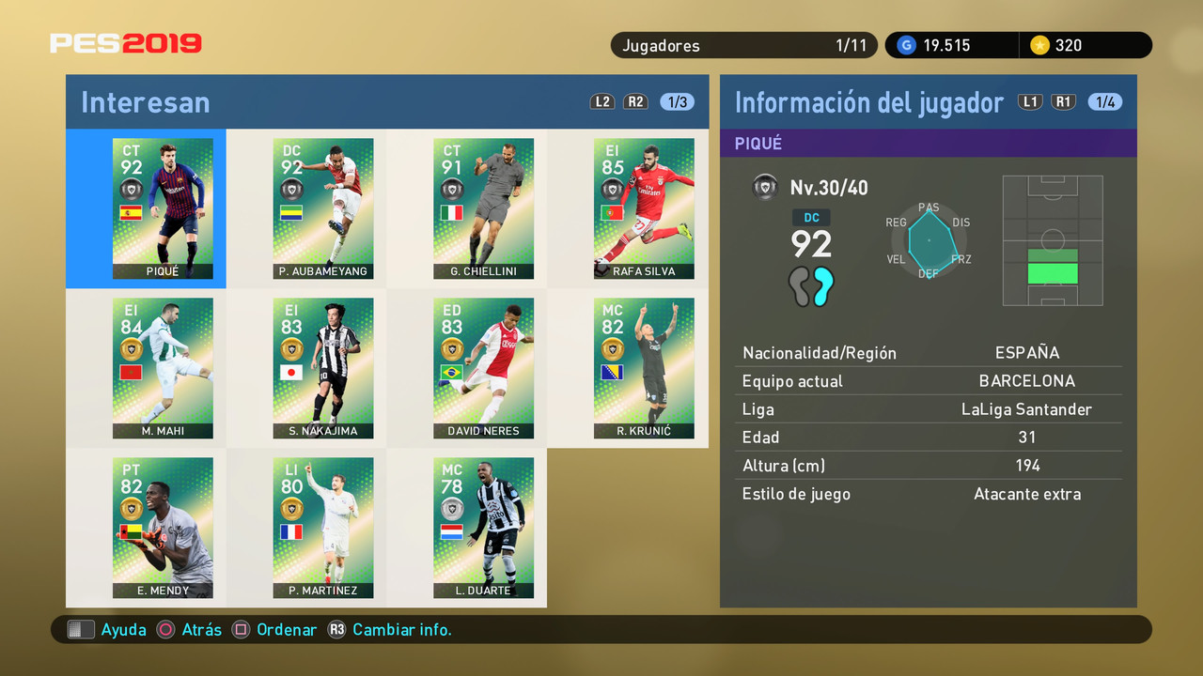The height and width of the screenshot is (676, 1203).
Task: Click the L1 info page button
Action: click(x=1030, y=101)
